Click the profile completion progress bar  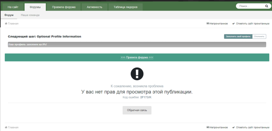137,44
